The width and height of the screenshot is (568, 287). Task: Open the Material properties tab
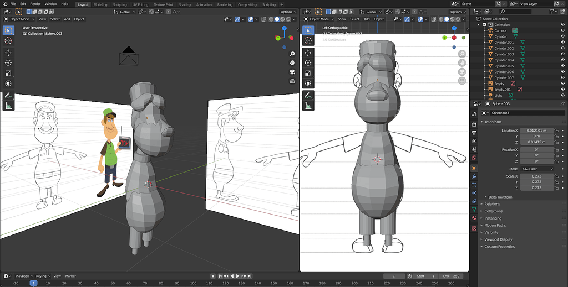click(x=474, y=218)
